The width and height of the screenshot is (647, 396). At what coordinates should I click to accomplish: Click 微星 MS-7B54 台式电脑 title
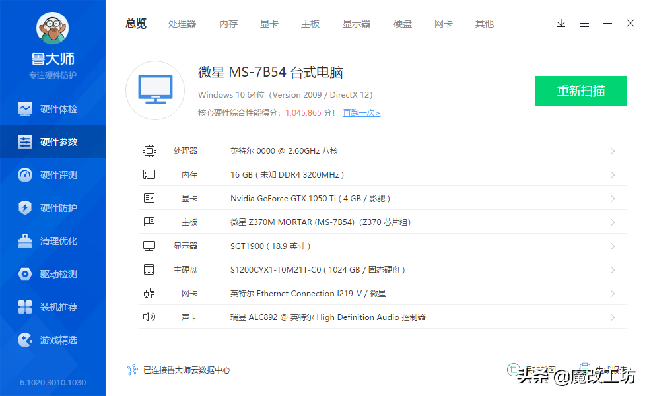pos(271,72)
